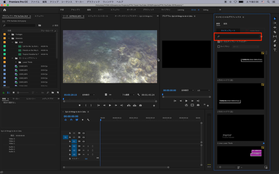
Task: Expand the Footages folder
Action: (x=9, y=34)
